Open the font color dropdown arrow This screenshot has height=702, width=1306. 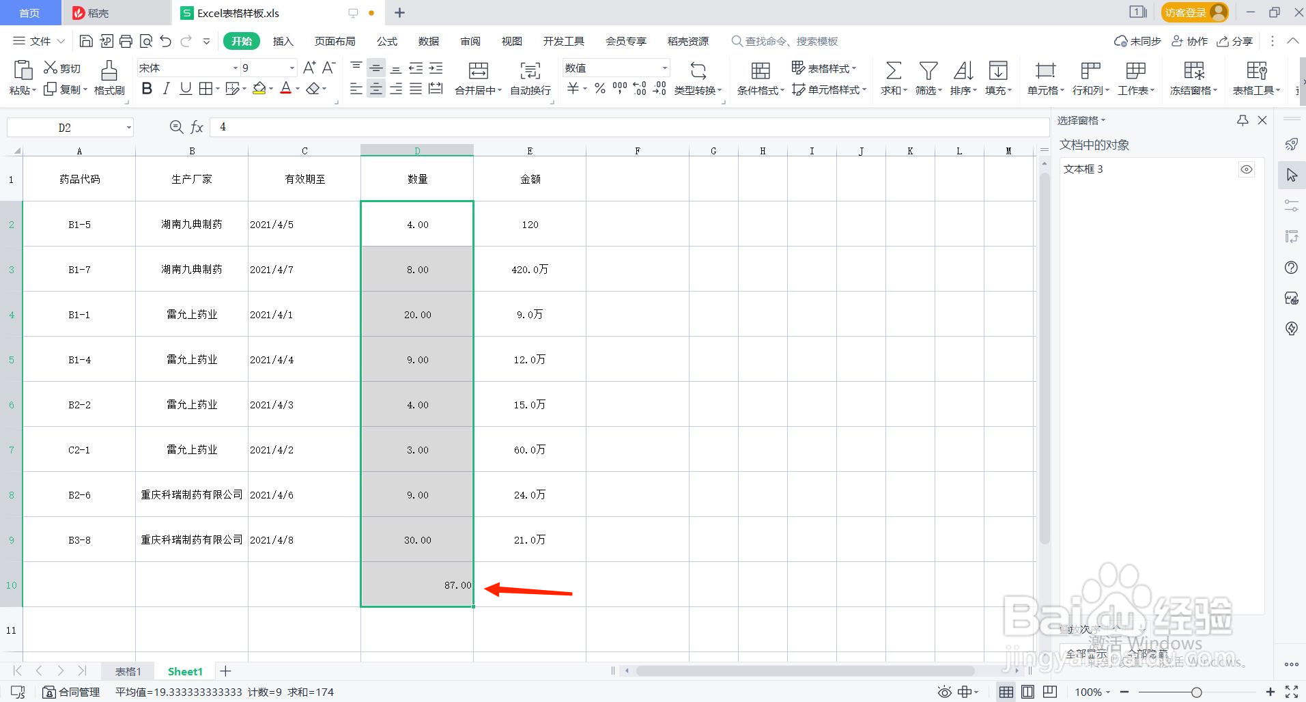coord(298,89)
